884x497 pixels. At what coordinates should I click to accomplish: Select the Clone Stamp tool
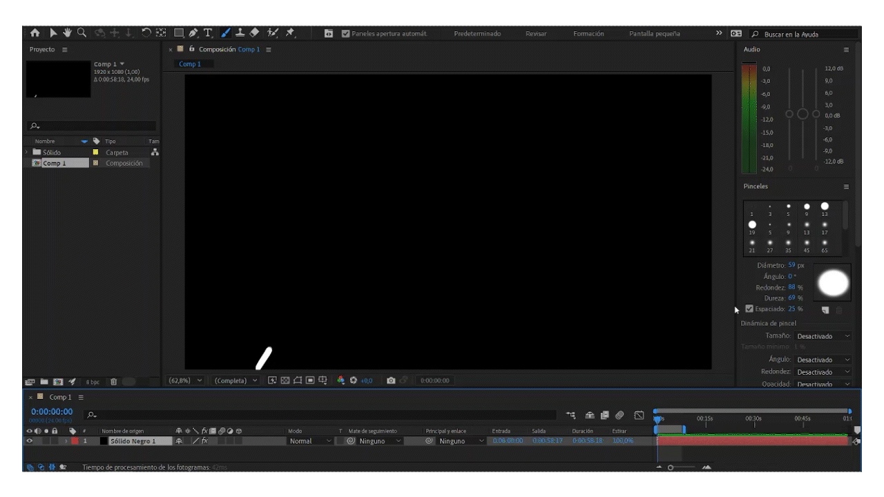click(240, 32)
